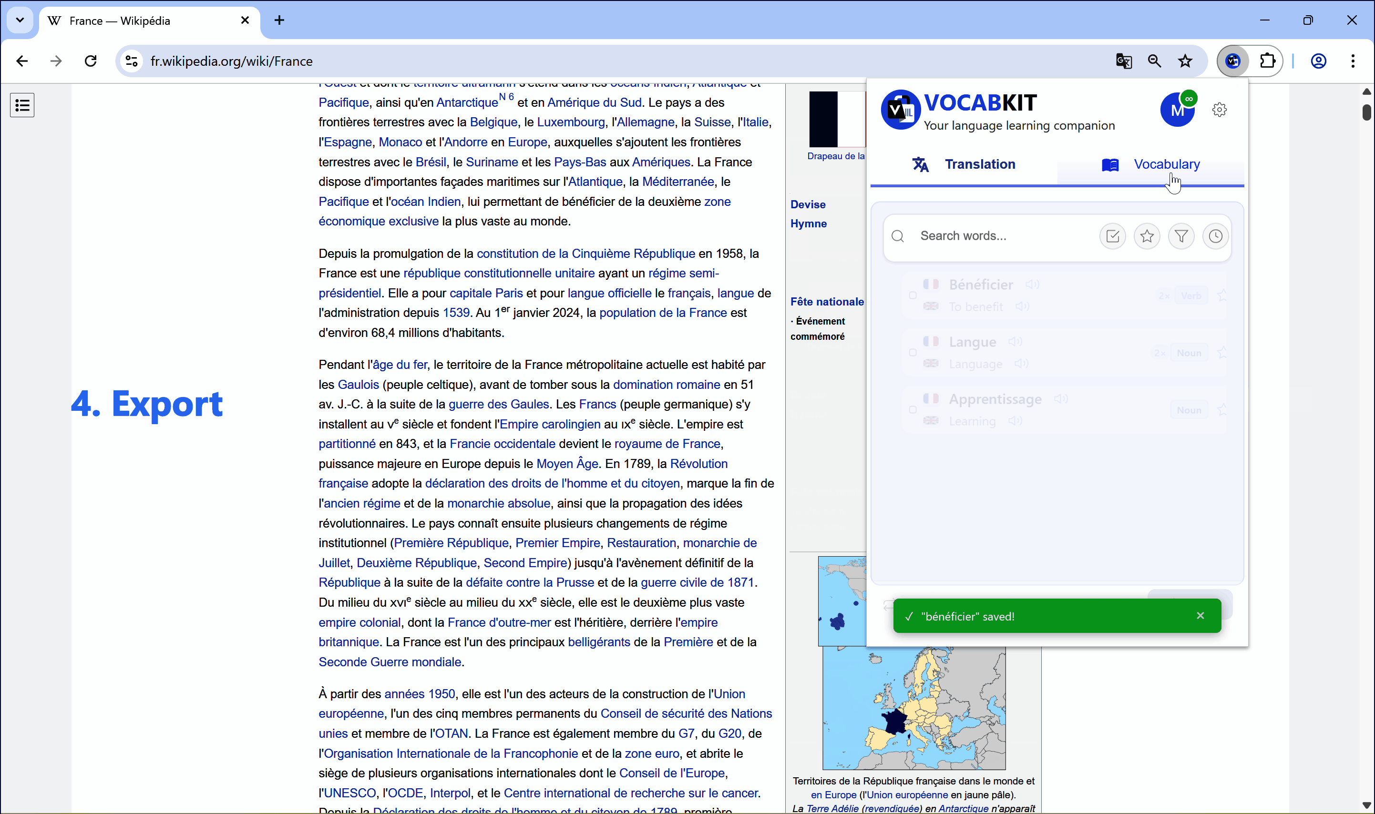This screenshot has height=814, width=1375.
Task: Select the France — Wikipédia tab
Action: pos(149,20)
